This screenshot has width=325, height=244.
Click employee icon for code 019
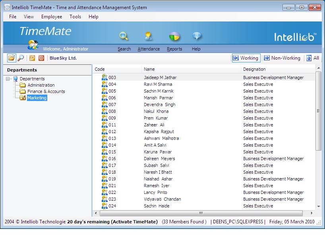point(104,179)
